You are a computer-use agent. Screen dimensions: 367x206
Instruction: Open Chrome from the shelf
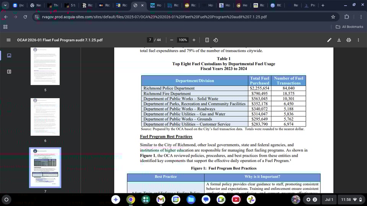coord(131,200)
